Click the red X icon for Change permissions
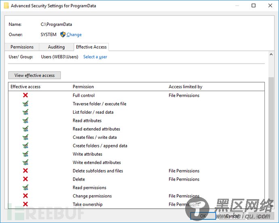 point(25,196)
